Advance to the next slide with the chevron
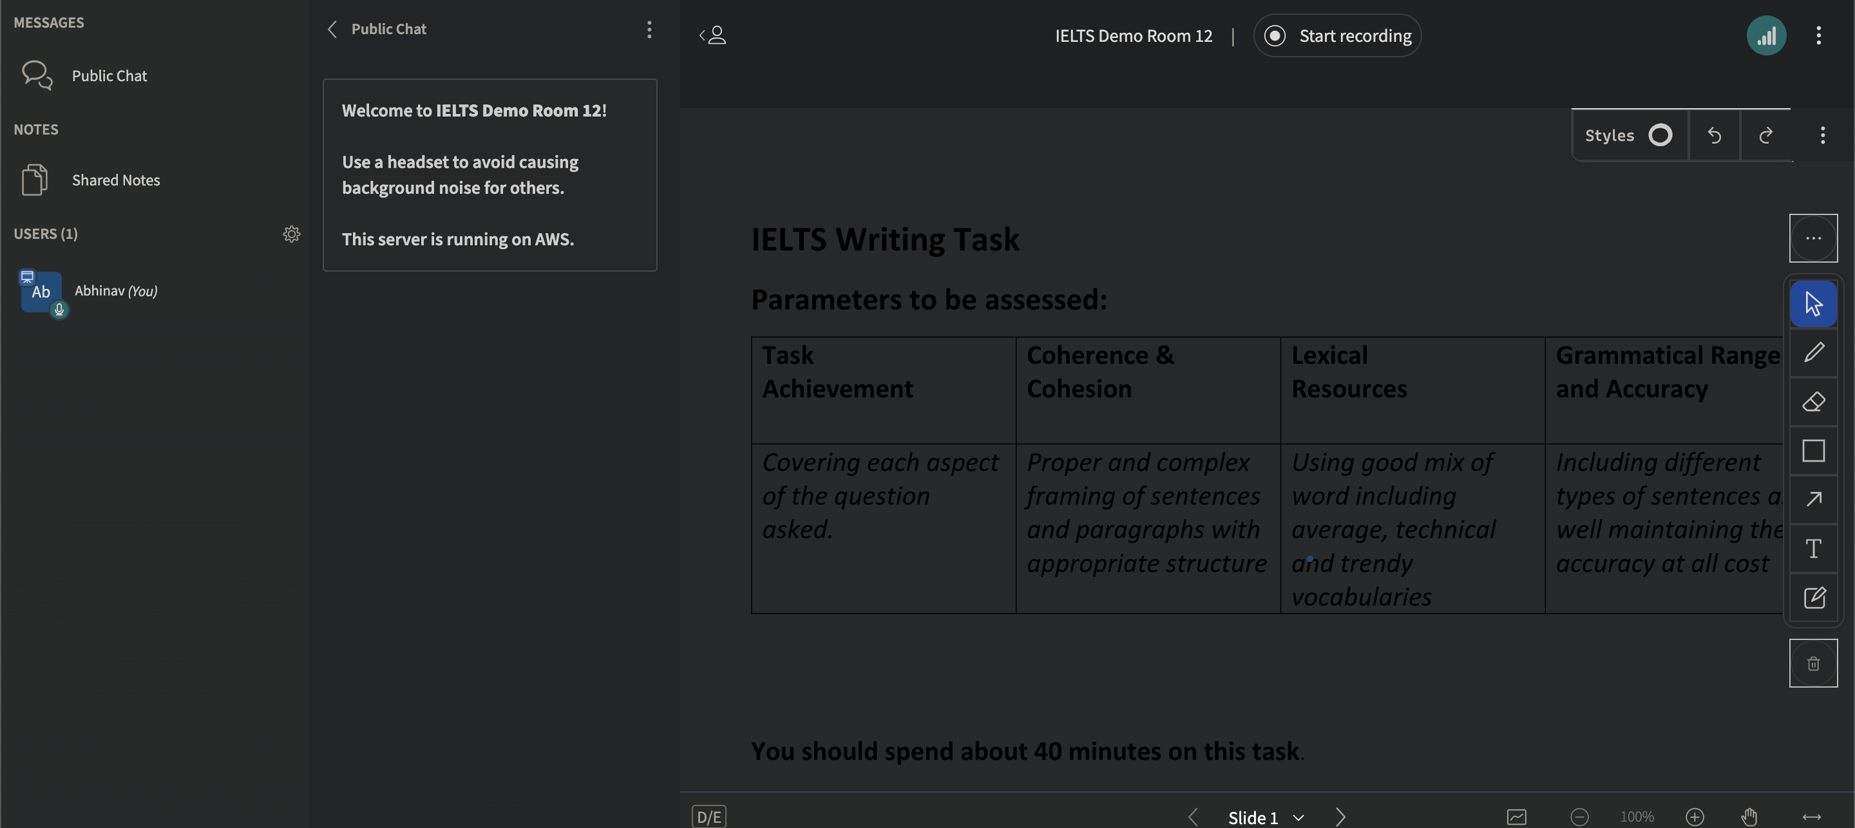 tap(1341, 816)
